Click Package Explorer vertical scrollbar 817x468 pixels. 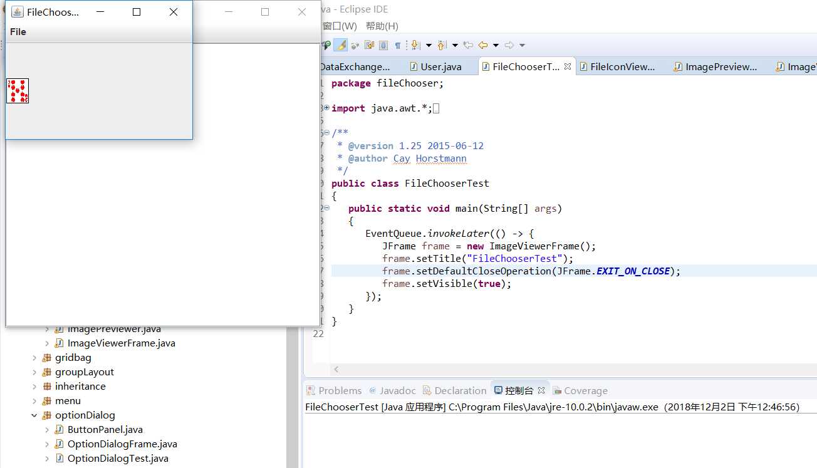click(292, 397)
